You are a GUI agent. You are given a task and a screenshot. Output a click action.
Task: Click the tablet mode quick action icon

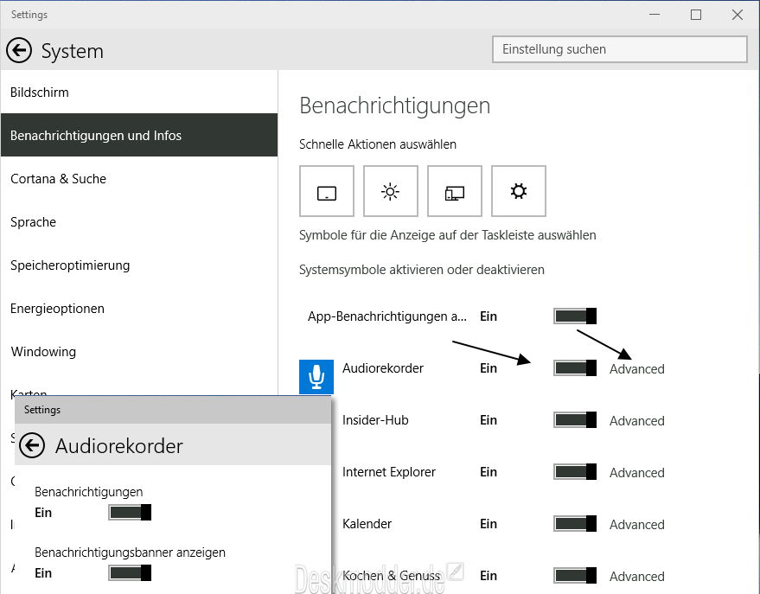click(x=327, y=191)
